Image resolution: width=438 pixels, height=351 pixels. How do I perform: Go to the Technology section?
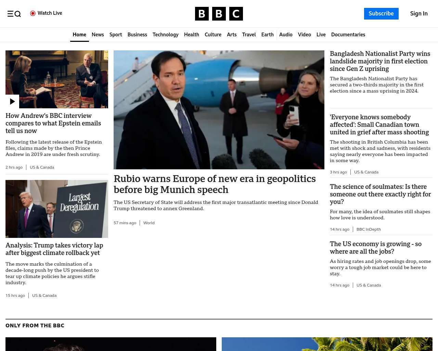point(165,35)
